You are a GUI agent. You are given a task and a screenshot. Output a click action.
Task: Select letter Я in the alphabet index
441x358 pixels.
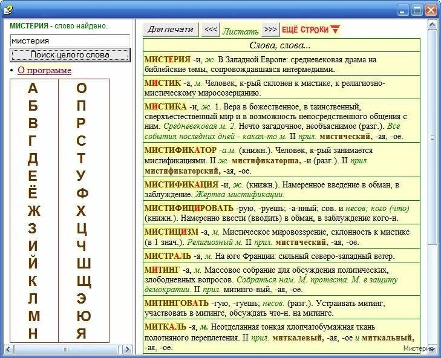81,334
